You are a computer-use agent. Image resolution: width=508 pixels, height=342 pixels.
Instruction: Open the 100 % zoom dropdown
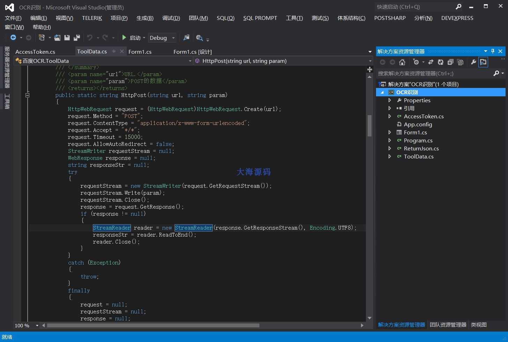(37, 326)
